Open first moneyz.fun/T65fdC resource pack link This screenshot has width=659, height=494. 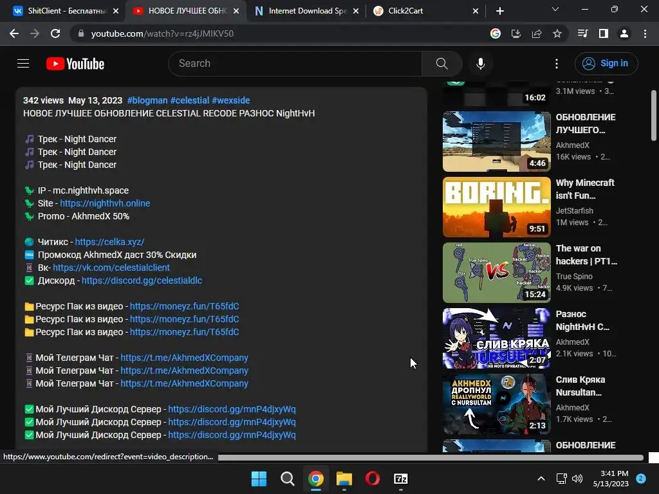(x=185, y=306)
